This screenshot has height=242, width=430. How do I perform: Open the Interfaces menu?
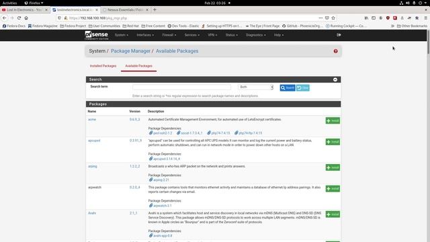[x=145, y=35]
